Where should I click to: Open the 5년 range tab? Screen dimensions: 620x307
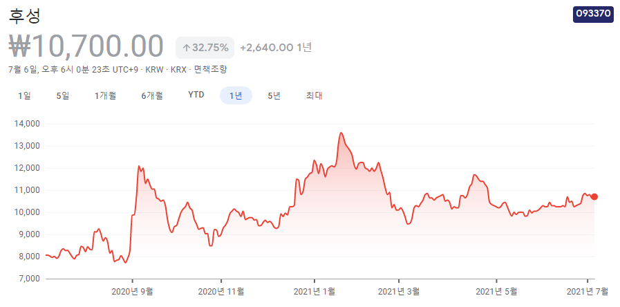(x=274, y=95)
